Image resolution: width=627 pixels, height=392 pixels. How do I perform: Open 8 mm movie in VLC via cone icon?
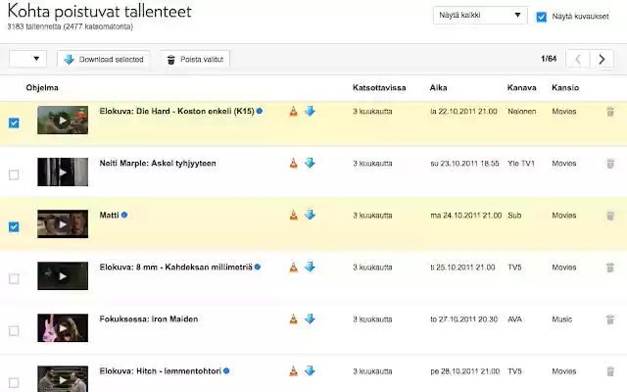coord(294,268)
